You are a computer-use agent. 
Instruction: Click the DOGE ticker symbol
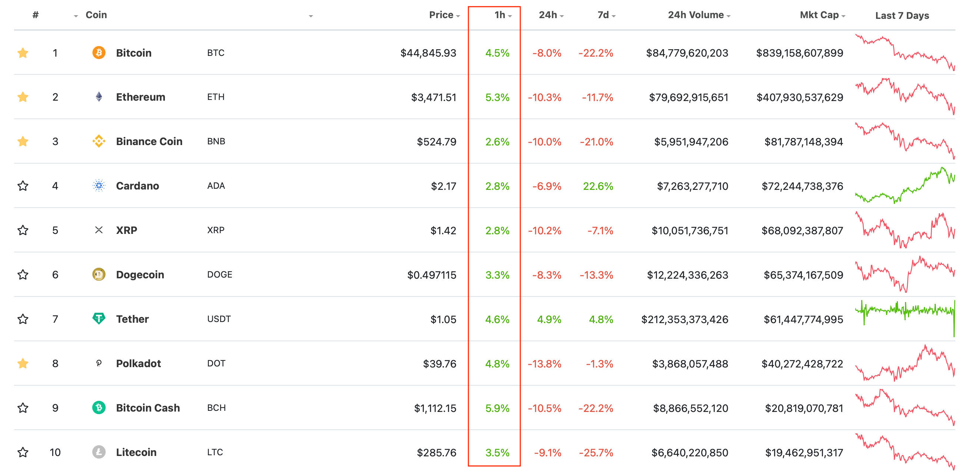click(x=219, y=275)
